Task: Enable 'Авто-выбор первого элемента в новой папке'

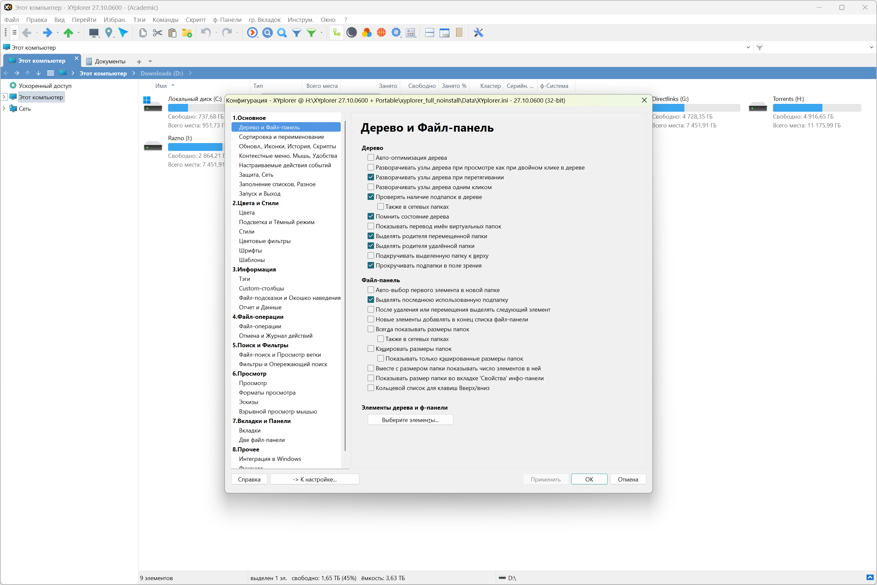Action: coord(370,290)
